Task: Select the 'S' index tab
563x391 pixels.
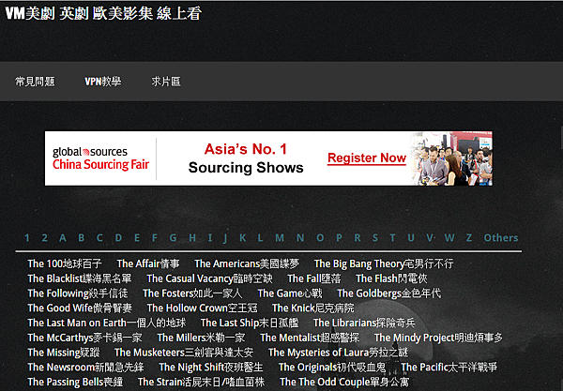Action: point(375,238)
